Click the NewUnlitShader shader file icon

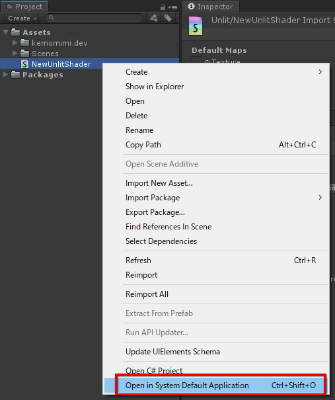(x=24, y=63)
